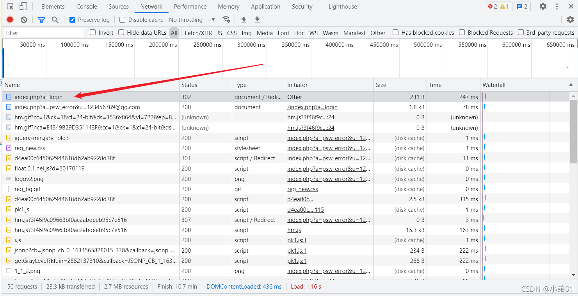This screenshot has width=578, height=296.
Task: Open the reg_new.css initiator link
Action: click(302, 189)
